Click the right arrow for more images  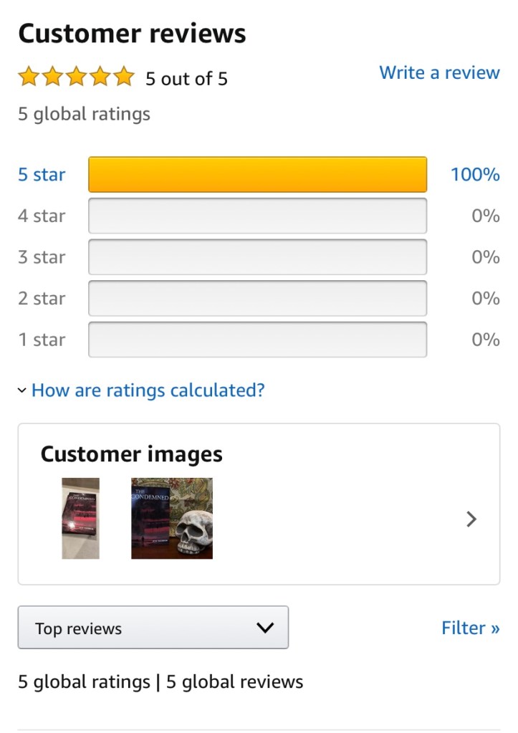(471, 519)
